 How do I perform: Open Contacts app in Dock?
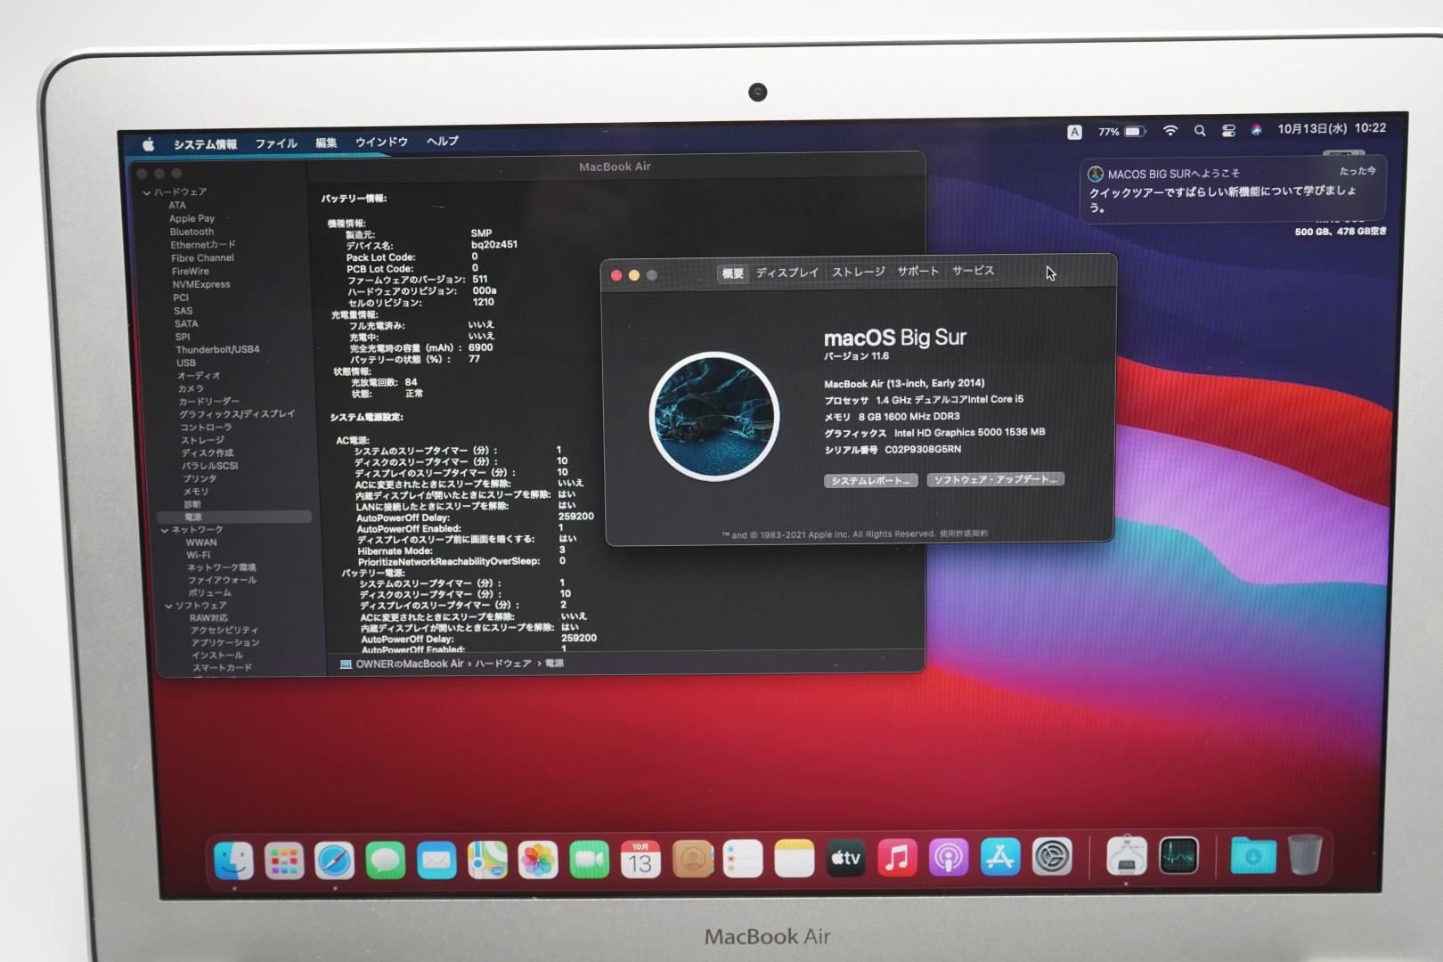693,860
